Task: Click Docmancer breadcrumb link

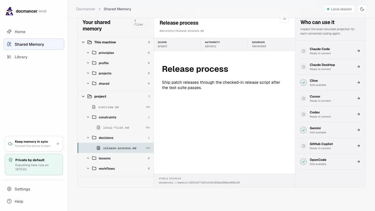Action: [x=86, y=9]
